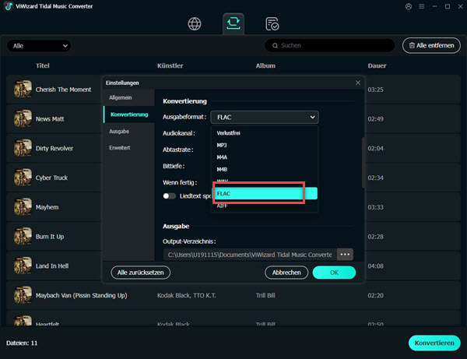467x359 pixels.
Task: Switch to Allgemein settings tab
Action: pyautogui.click(x=128, y=97)
